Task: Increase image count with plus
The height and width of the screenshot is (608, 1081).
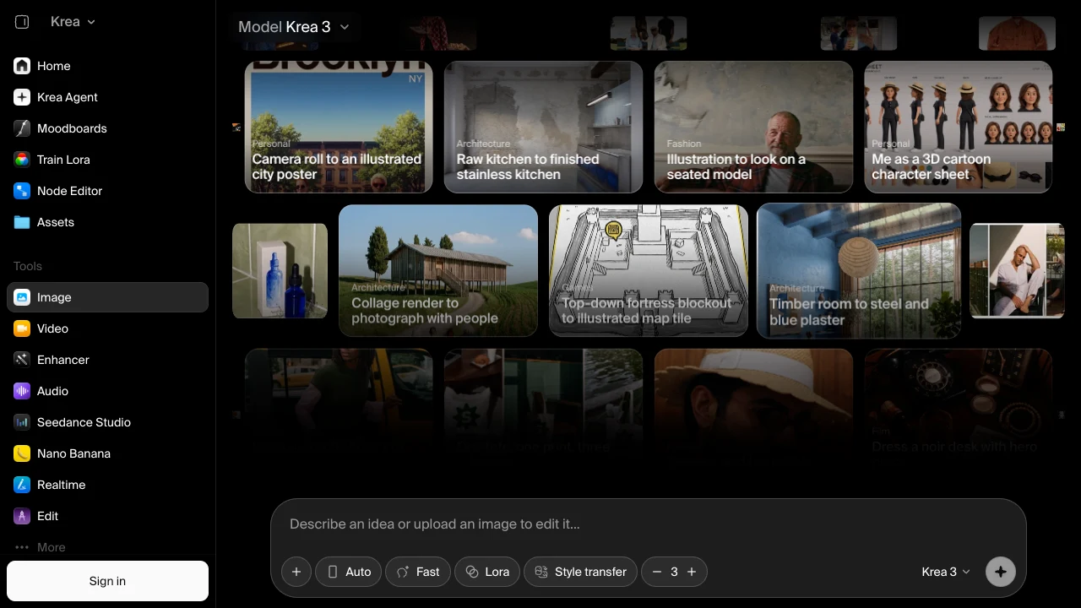Action: (x=692, y=572)
